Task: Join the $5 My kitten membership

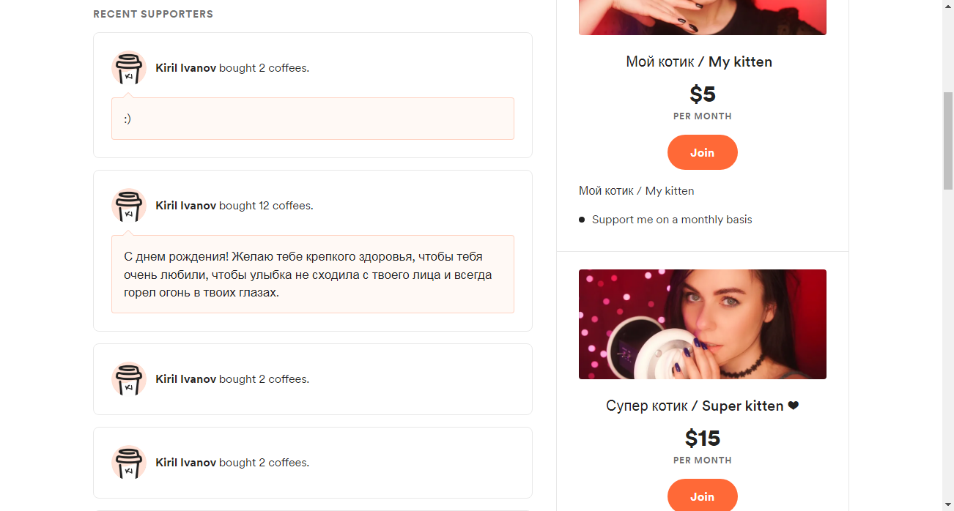Action: [x=702, y=152]
